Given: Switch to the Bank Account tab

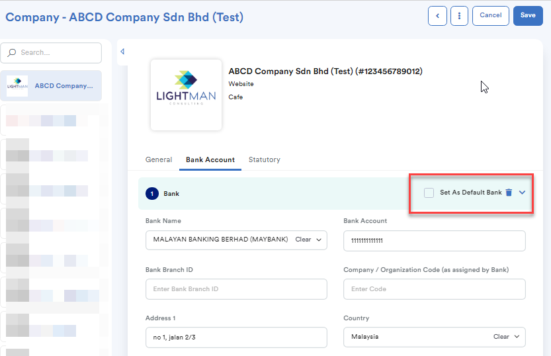Looking at the screenshot, I should point(210,159).
